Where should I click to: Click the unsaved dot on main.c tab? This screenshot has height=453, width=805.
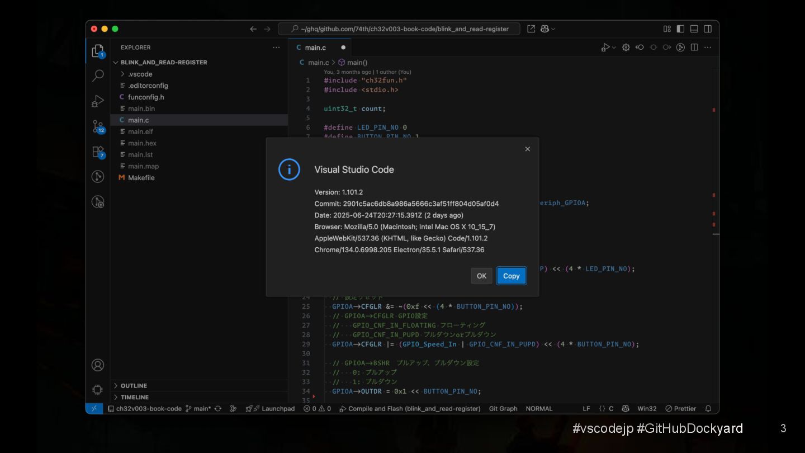point(343,48)
